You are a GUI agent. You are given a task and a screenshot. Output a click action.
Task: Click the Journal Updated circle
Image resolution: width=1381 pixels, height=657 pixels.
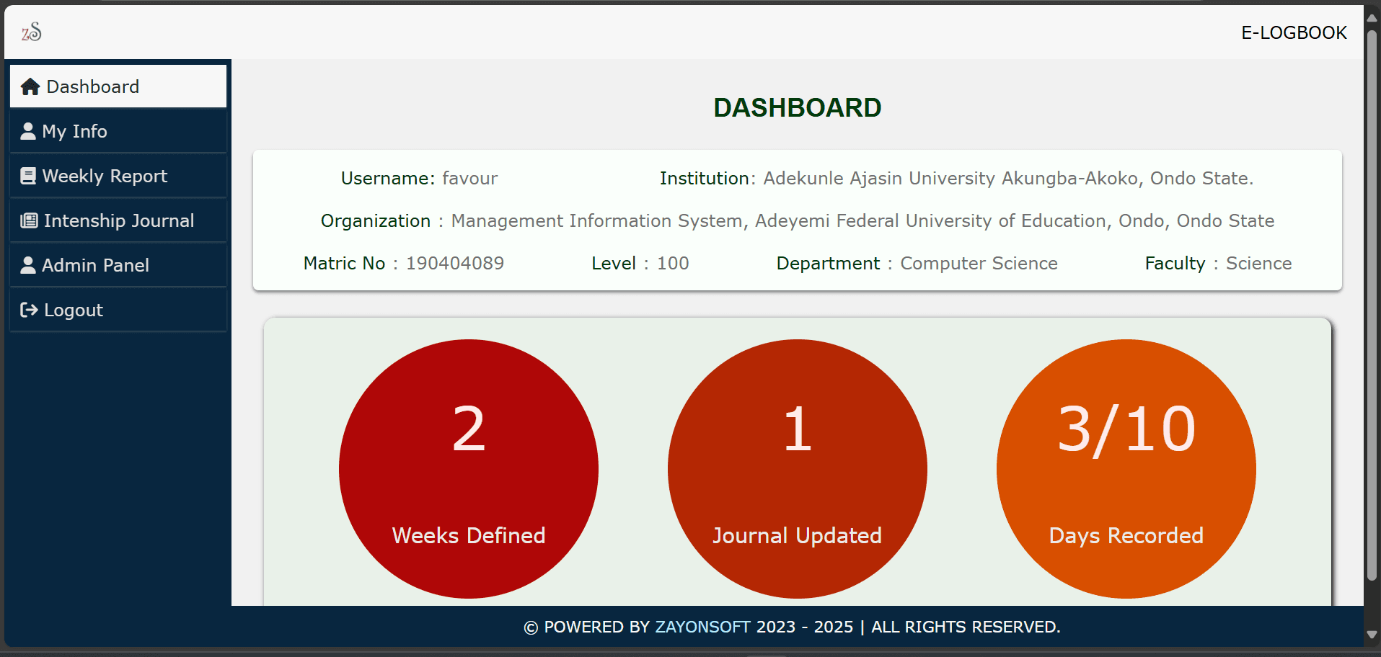pyautogui.click(x=798, y=469)
